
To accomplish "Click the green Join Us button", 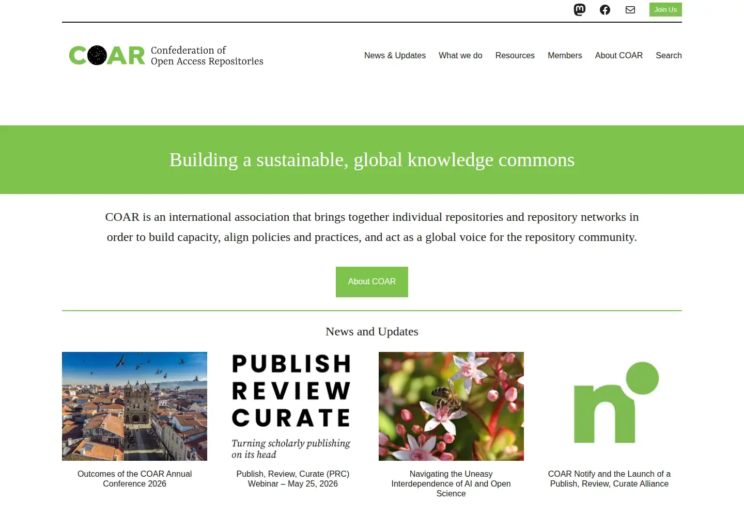I will tap(665, 10).
